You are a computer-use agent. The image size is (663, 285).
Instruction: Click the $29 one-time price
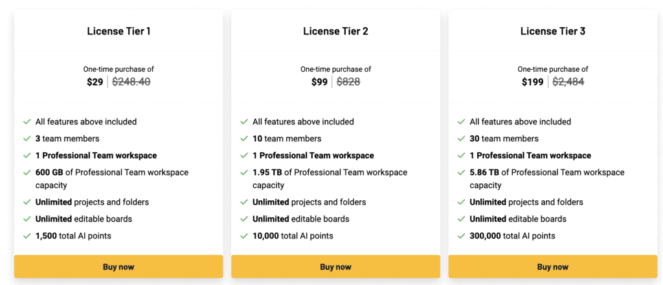click(95, 82)
